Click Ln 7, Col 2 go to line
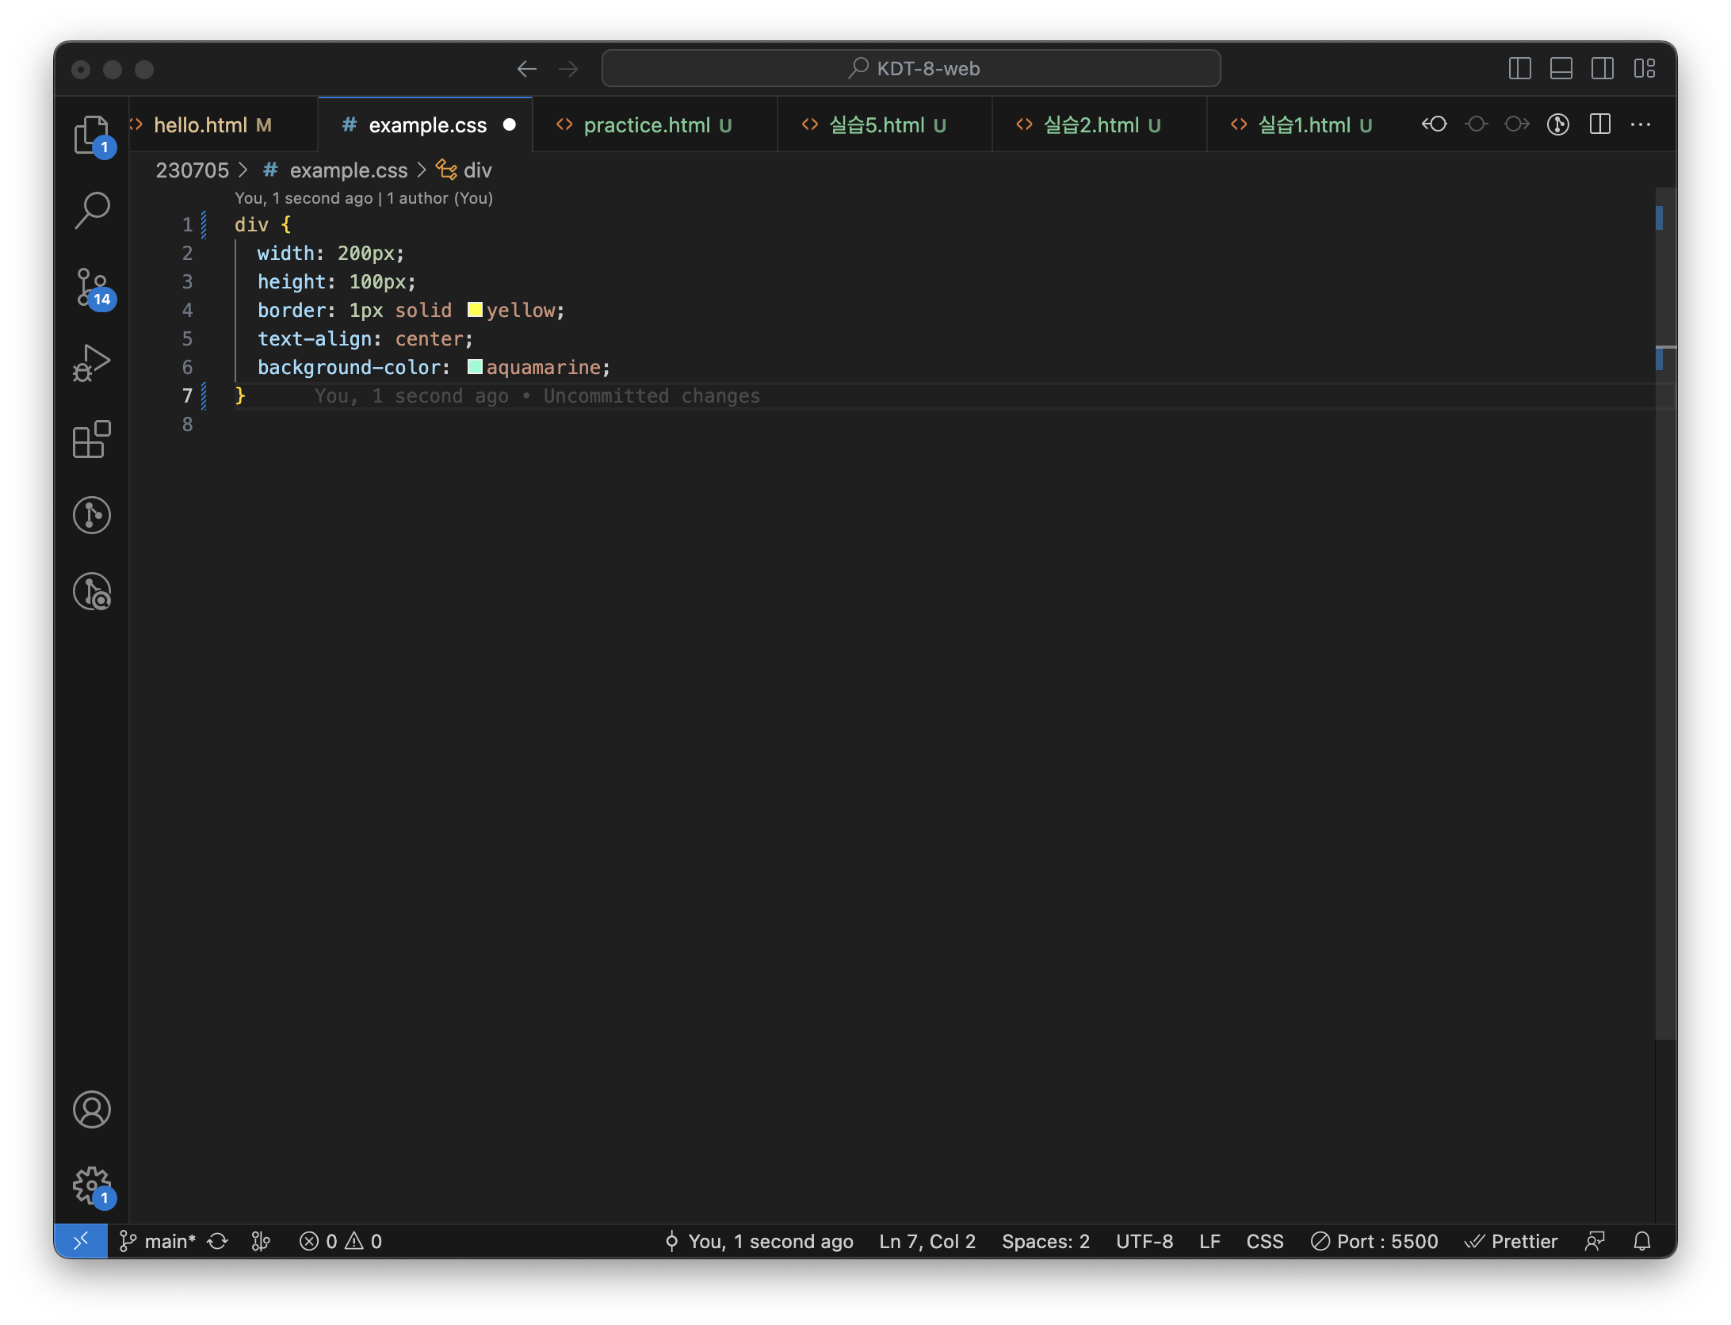1731x1325 pixels. (x=927, y=1241)
